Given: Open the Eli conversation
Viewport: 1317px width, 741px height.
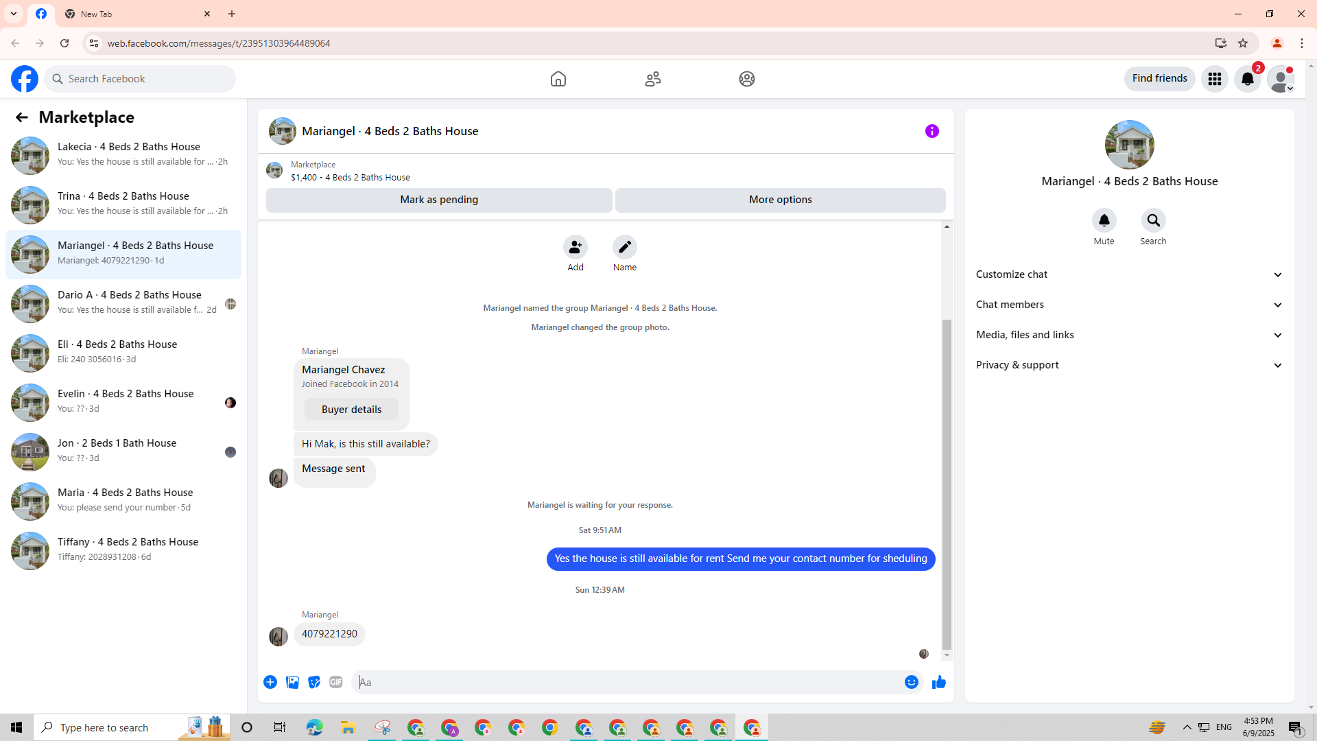Looking at the screenshot, I should tap(123, 353).
